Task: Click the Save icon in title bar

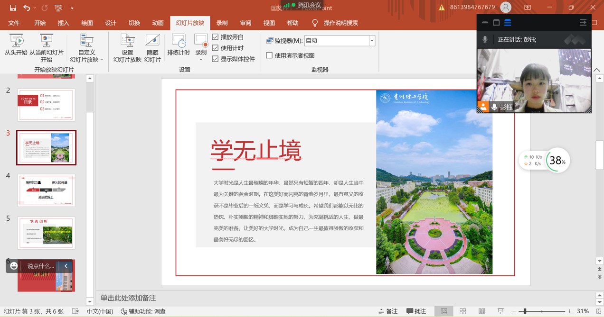Action: [13, 8]
